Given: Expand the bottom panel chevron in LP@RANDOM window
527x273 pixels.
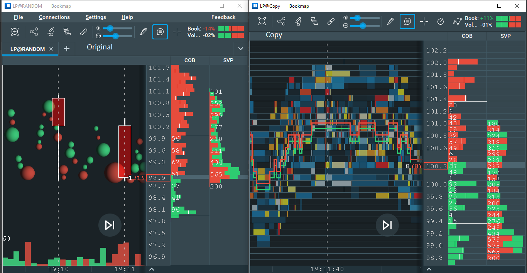Looking at the screenshot, I should pos(152,269).
